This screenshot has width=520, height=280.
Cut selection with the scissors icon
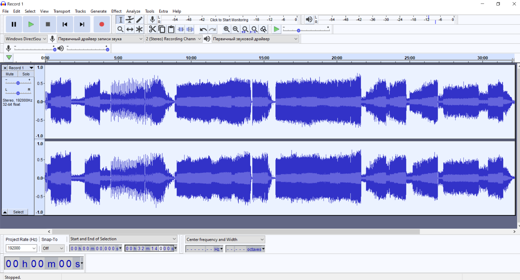153,29
